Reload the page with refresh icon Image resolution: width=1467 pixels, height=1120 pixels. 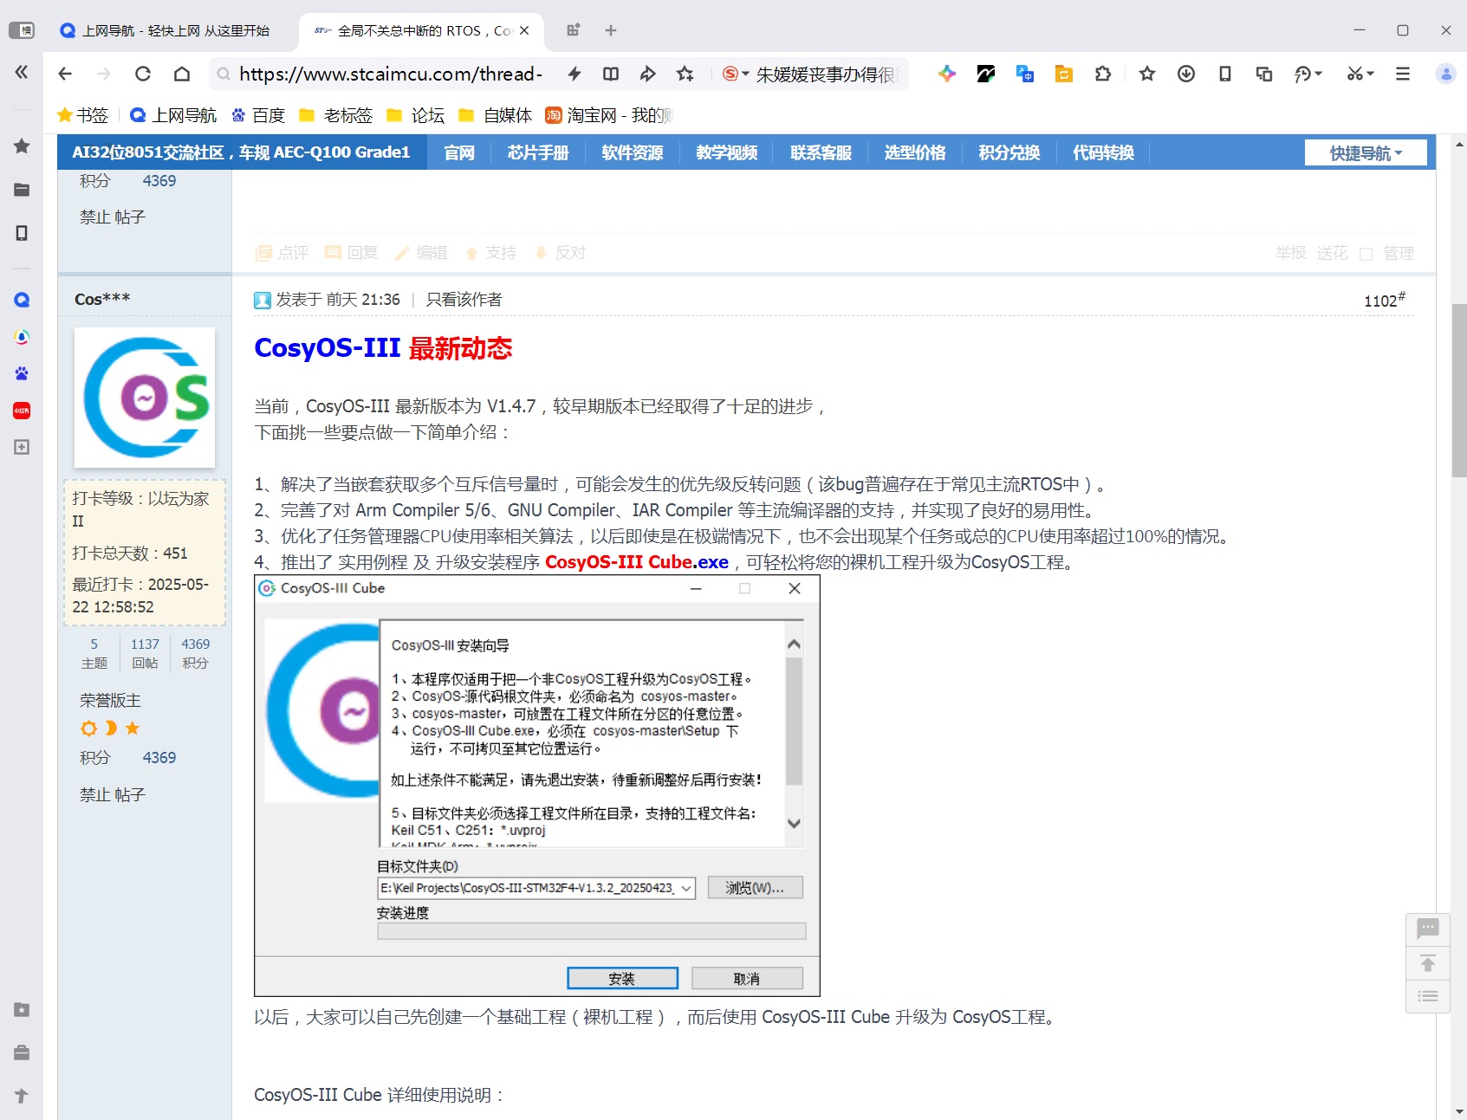point(143,74)
